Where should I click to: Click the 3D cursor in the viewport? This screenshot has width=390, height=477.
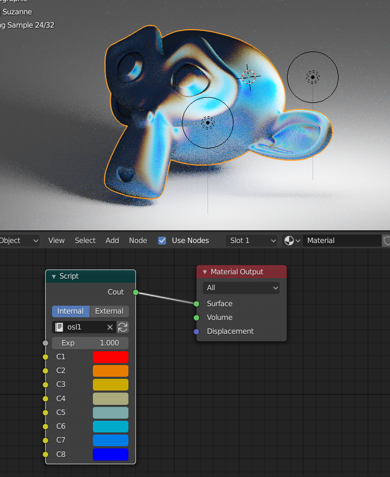point(248,77)
